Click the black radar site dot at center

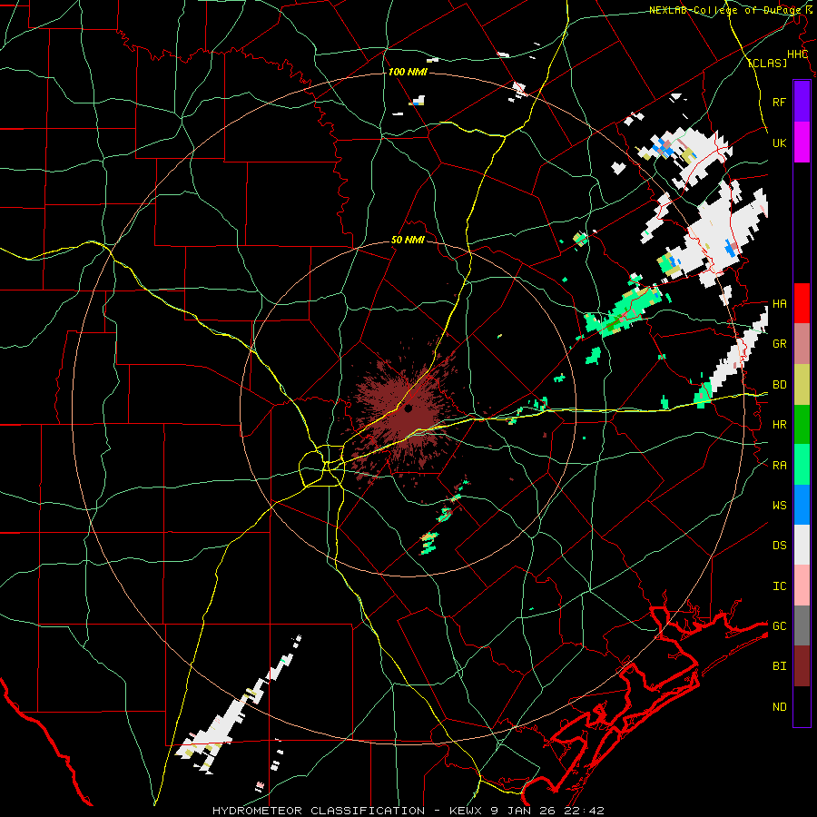tap(408, 408)
